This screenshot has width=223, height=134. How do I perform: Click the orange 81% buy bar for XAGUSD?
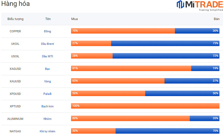click(131, 68)
